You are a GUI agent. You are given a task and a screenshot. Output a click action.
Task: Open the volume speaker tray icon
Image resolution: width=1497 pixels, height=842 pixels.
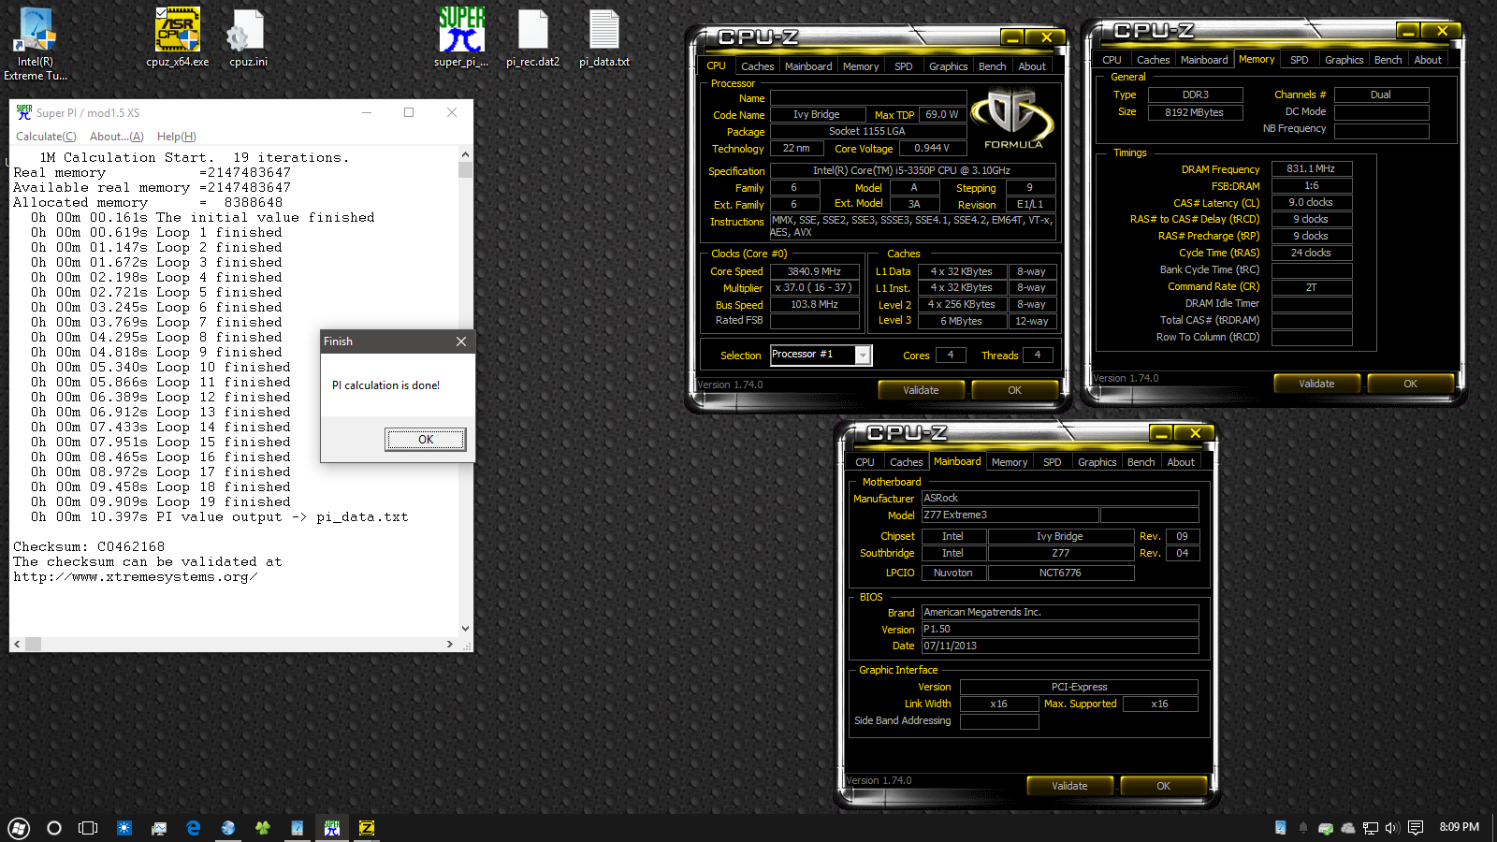click(1392, 828)
